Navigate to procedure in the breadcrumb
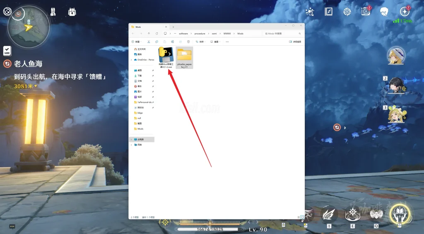 point(200,34)
